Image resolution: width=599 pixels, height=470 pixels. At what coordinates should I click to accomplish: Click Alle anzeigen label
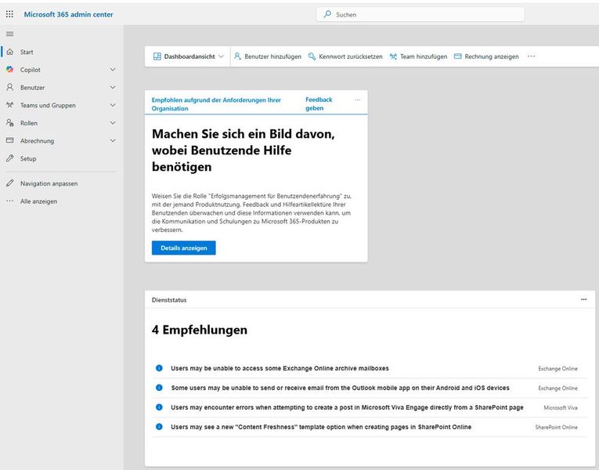pyautogui.click(x=38, y=201)
